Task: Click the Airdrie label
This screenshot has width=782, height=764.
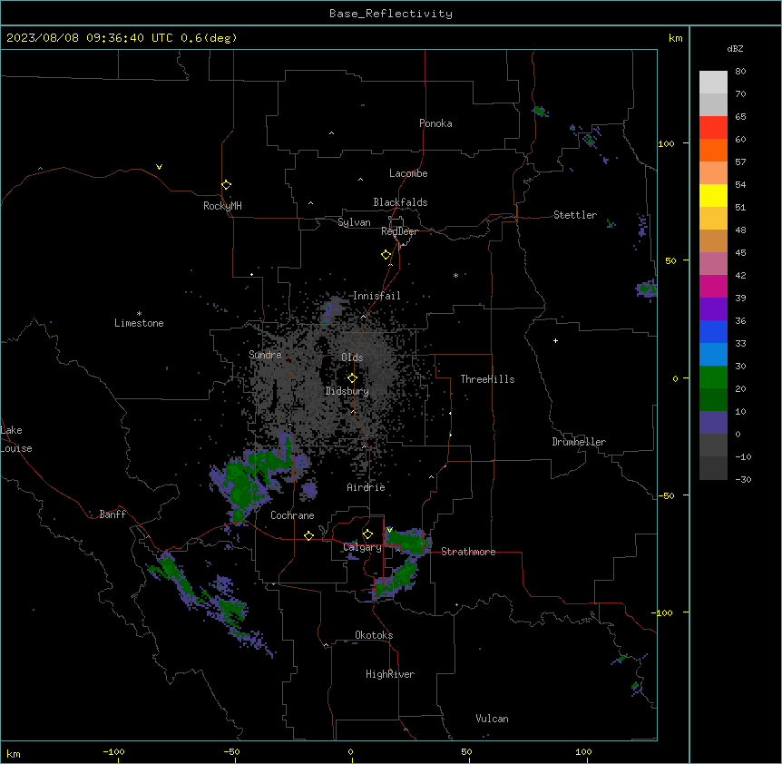Action: (x=366, y=487)
